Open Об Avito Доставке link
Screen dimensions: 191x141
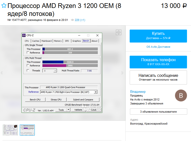click(158, 47)
